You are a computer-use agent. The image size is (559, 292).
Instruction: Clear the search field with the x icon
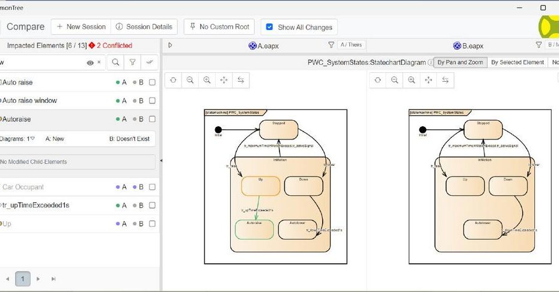tap(99, 62)
